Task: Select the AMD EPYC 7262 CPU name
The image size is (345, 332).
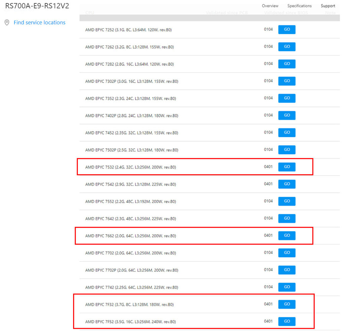Action: 129,47
